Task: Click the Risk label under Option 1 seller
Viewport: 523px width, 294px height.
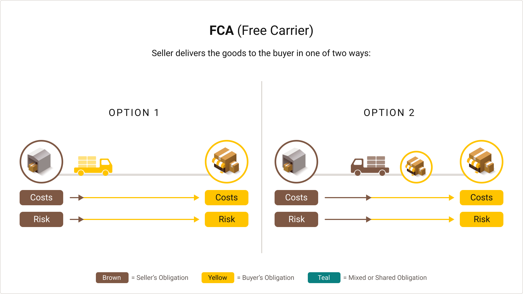Action: point(41,219)
